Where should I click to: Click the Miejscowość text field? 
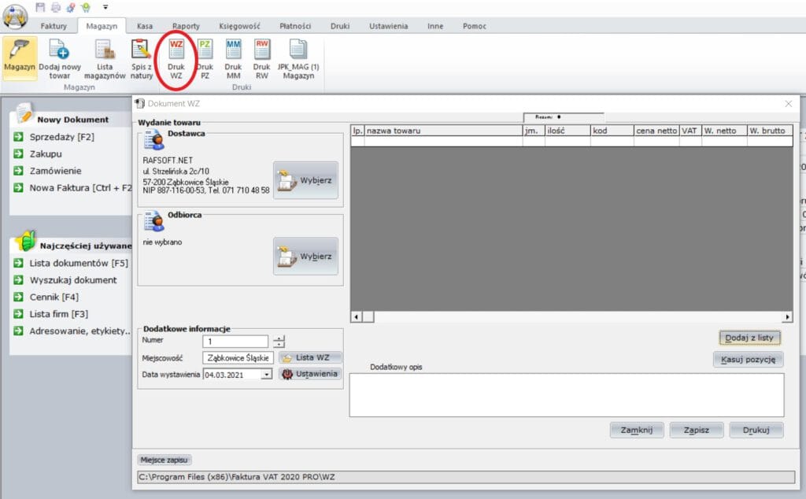[x=238, y=357]
